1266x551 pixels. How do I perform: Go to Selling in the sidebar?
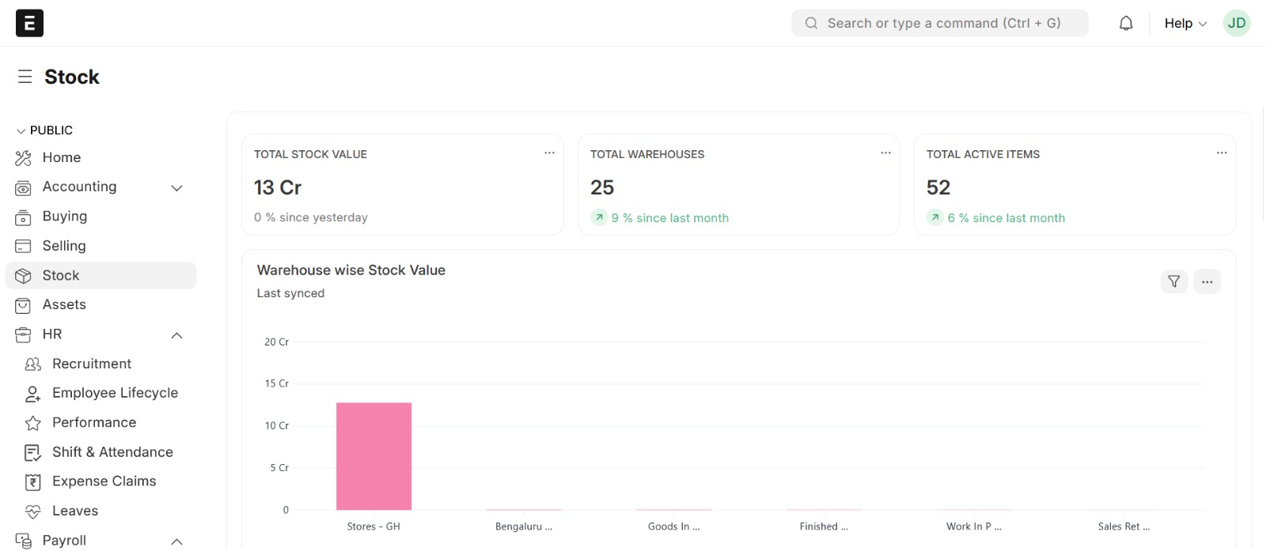[x=64, y=246]
